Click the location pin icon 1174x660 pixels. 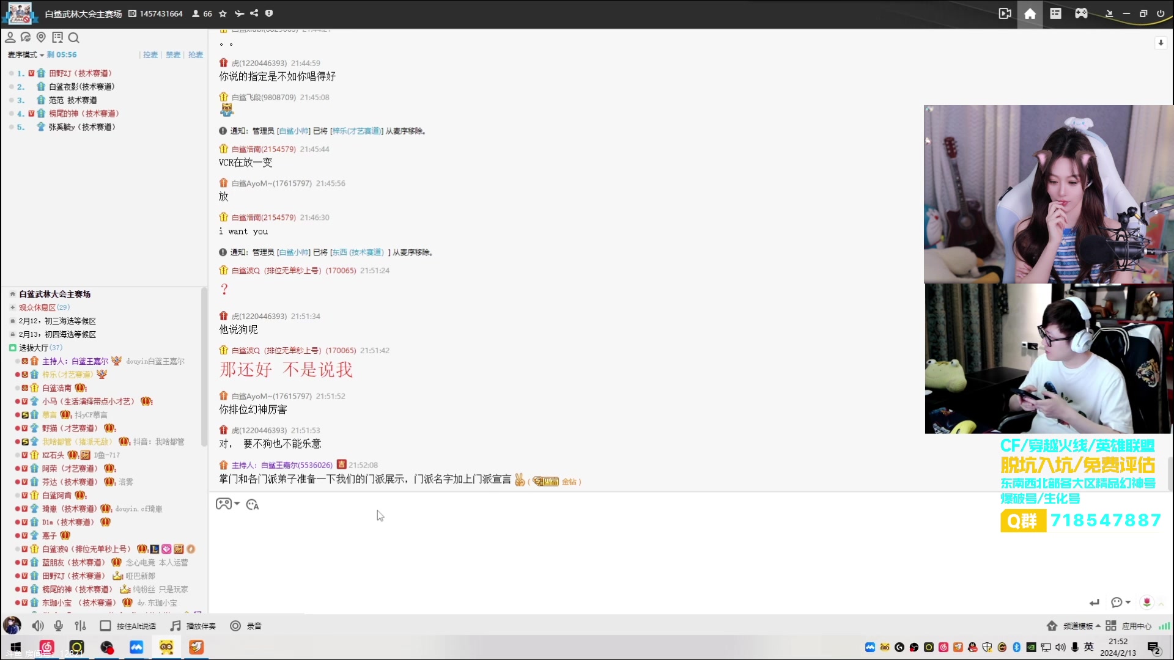point(41,37)
